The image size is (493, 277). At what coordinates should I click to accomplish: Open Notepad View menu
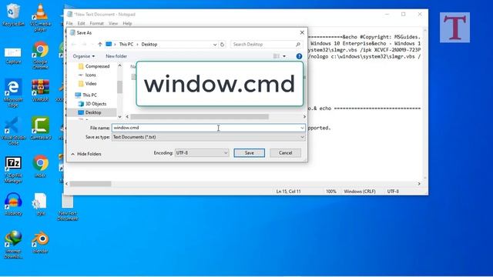point(113,23)
